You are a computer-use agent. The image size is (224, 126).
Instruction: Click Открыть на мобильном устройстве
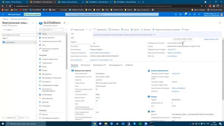[x=166, y=30]
